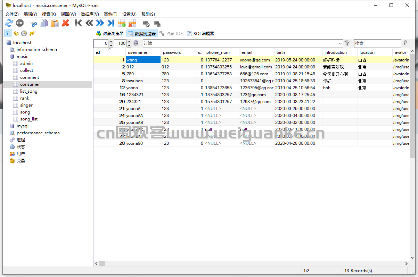
Task: Sort by the email column header
Action: (x=257, y=52)
